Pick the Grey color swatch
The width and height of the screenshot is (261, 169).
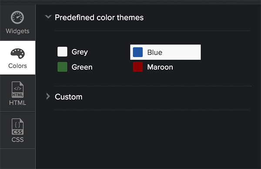62,52
